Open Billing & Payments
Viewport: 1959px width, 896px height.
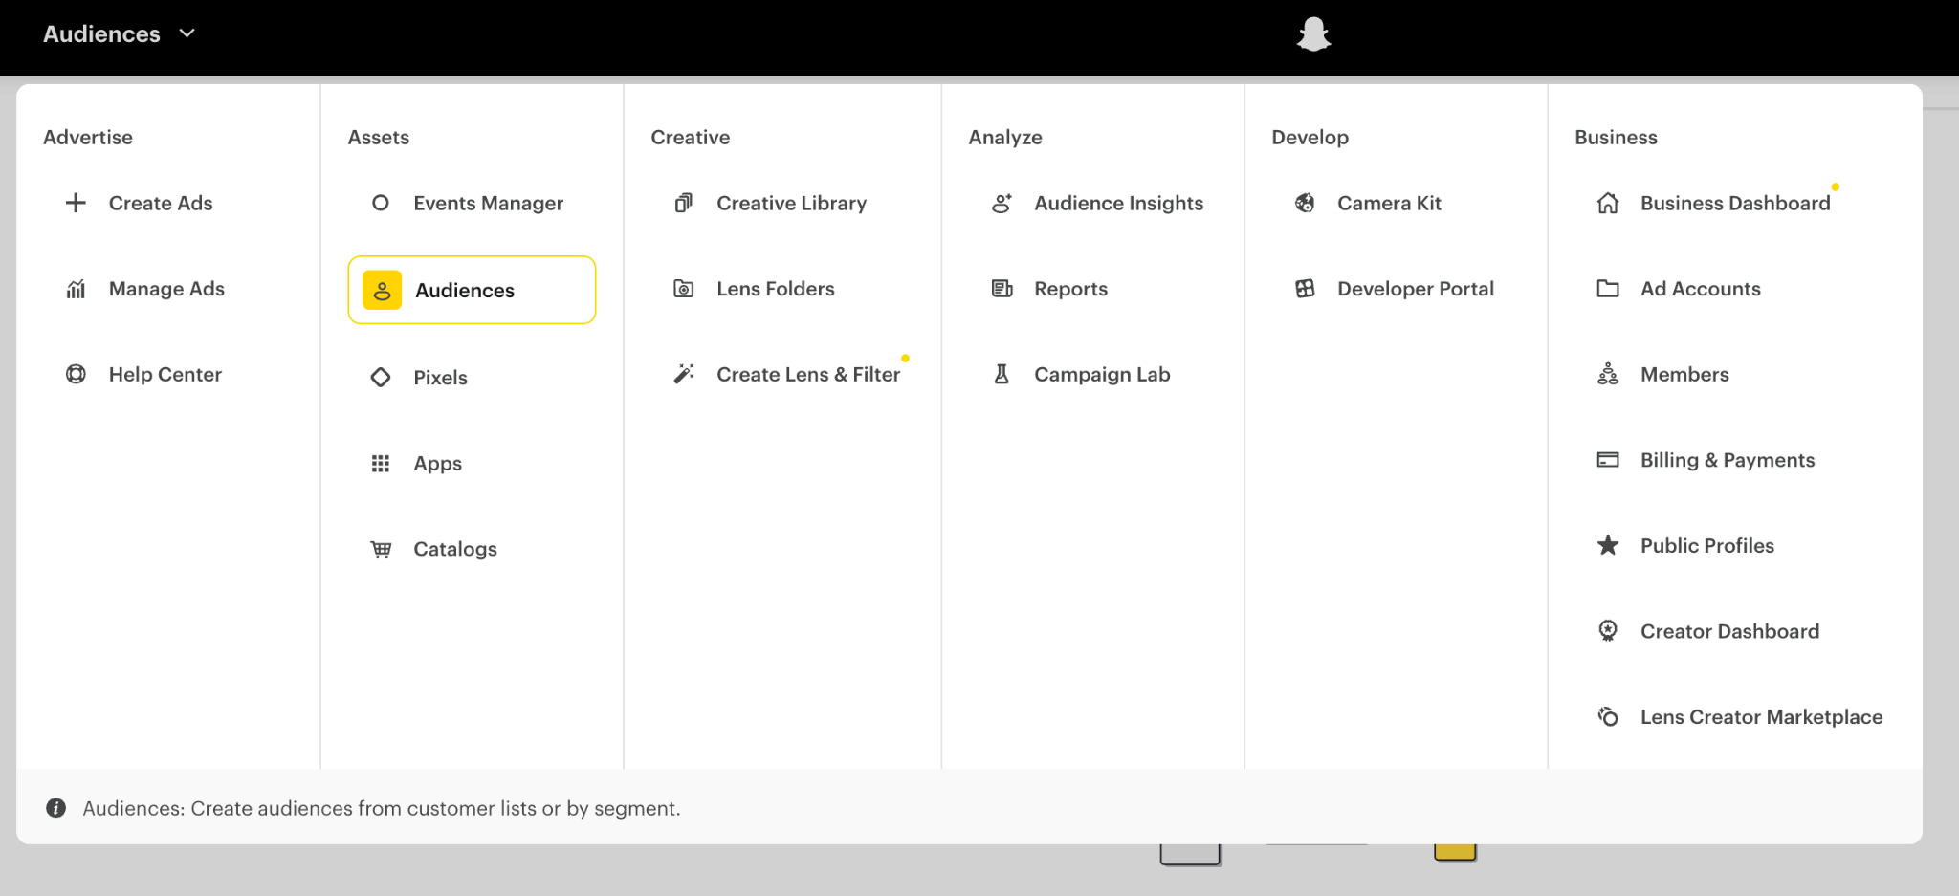point(1728,460)
